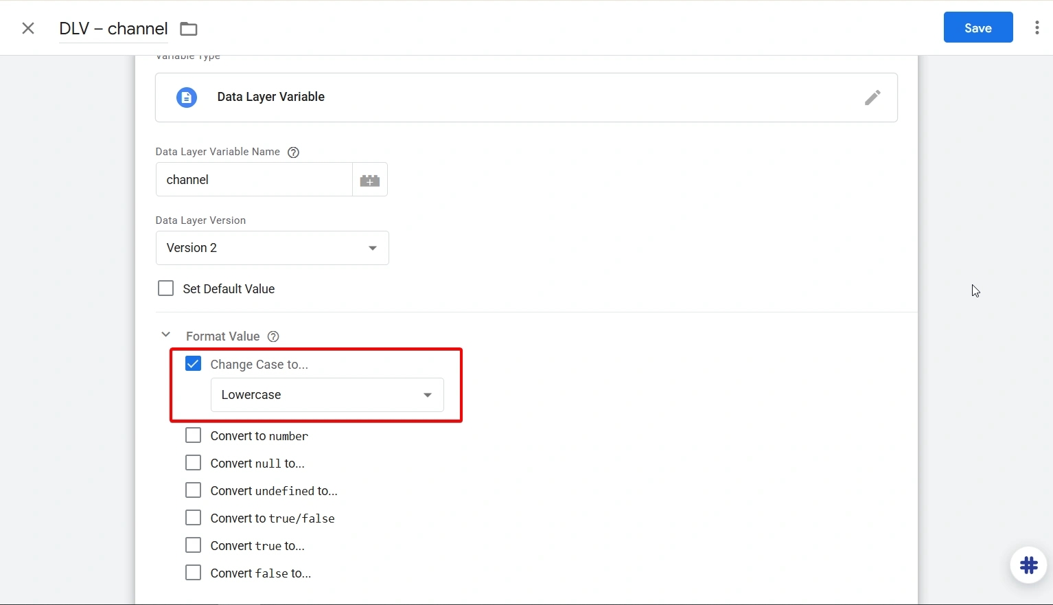Open variable picker brick icon beside channel field
This screenshot has width=1053, height=605.
click(x=370, y=180)
